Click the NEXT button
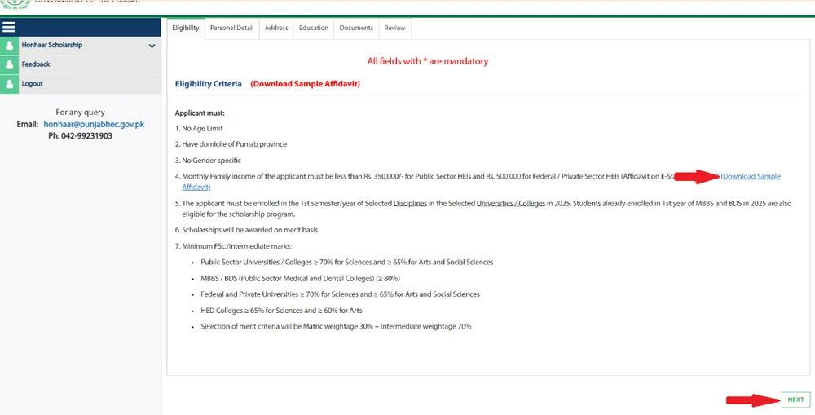815x415 pixels. pos(795,400)
